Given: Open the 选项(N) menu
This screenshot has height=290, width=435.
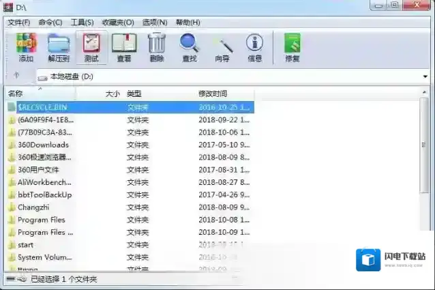Looking at the screenshot, I should click(155, 23).
